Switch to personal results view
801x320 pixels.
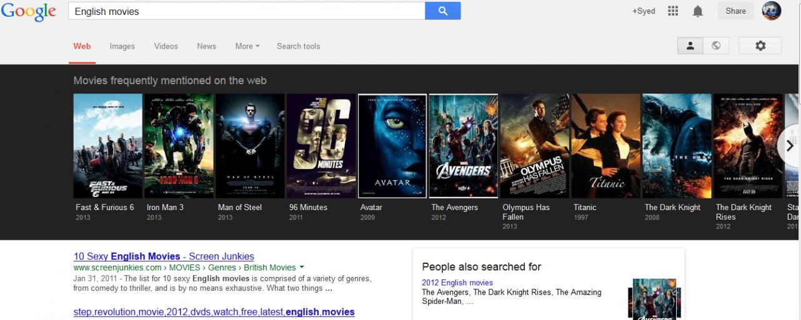(x=690, y=46)
